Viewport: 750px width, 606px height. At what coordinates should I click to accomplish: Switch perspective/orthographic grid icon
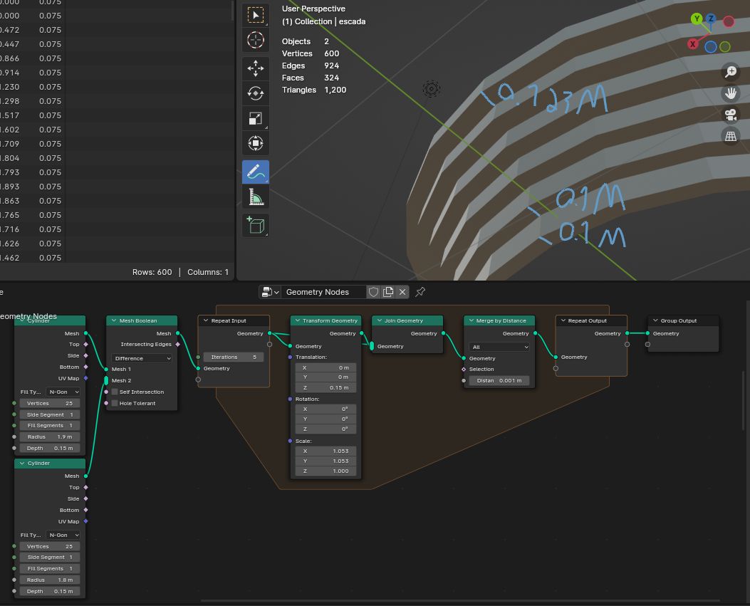click(x=730, y=136)
